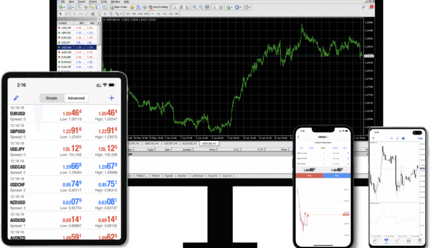The width and height of the screenshot is (433, 248).
Task: Tap the blue plus add symbol icon
Action: (x=111, y=98)
